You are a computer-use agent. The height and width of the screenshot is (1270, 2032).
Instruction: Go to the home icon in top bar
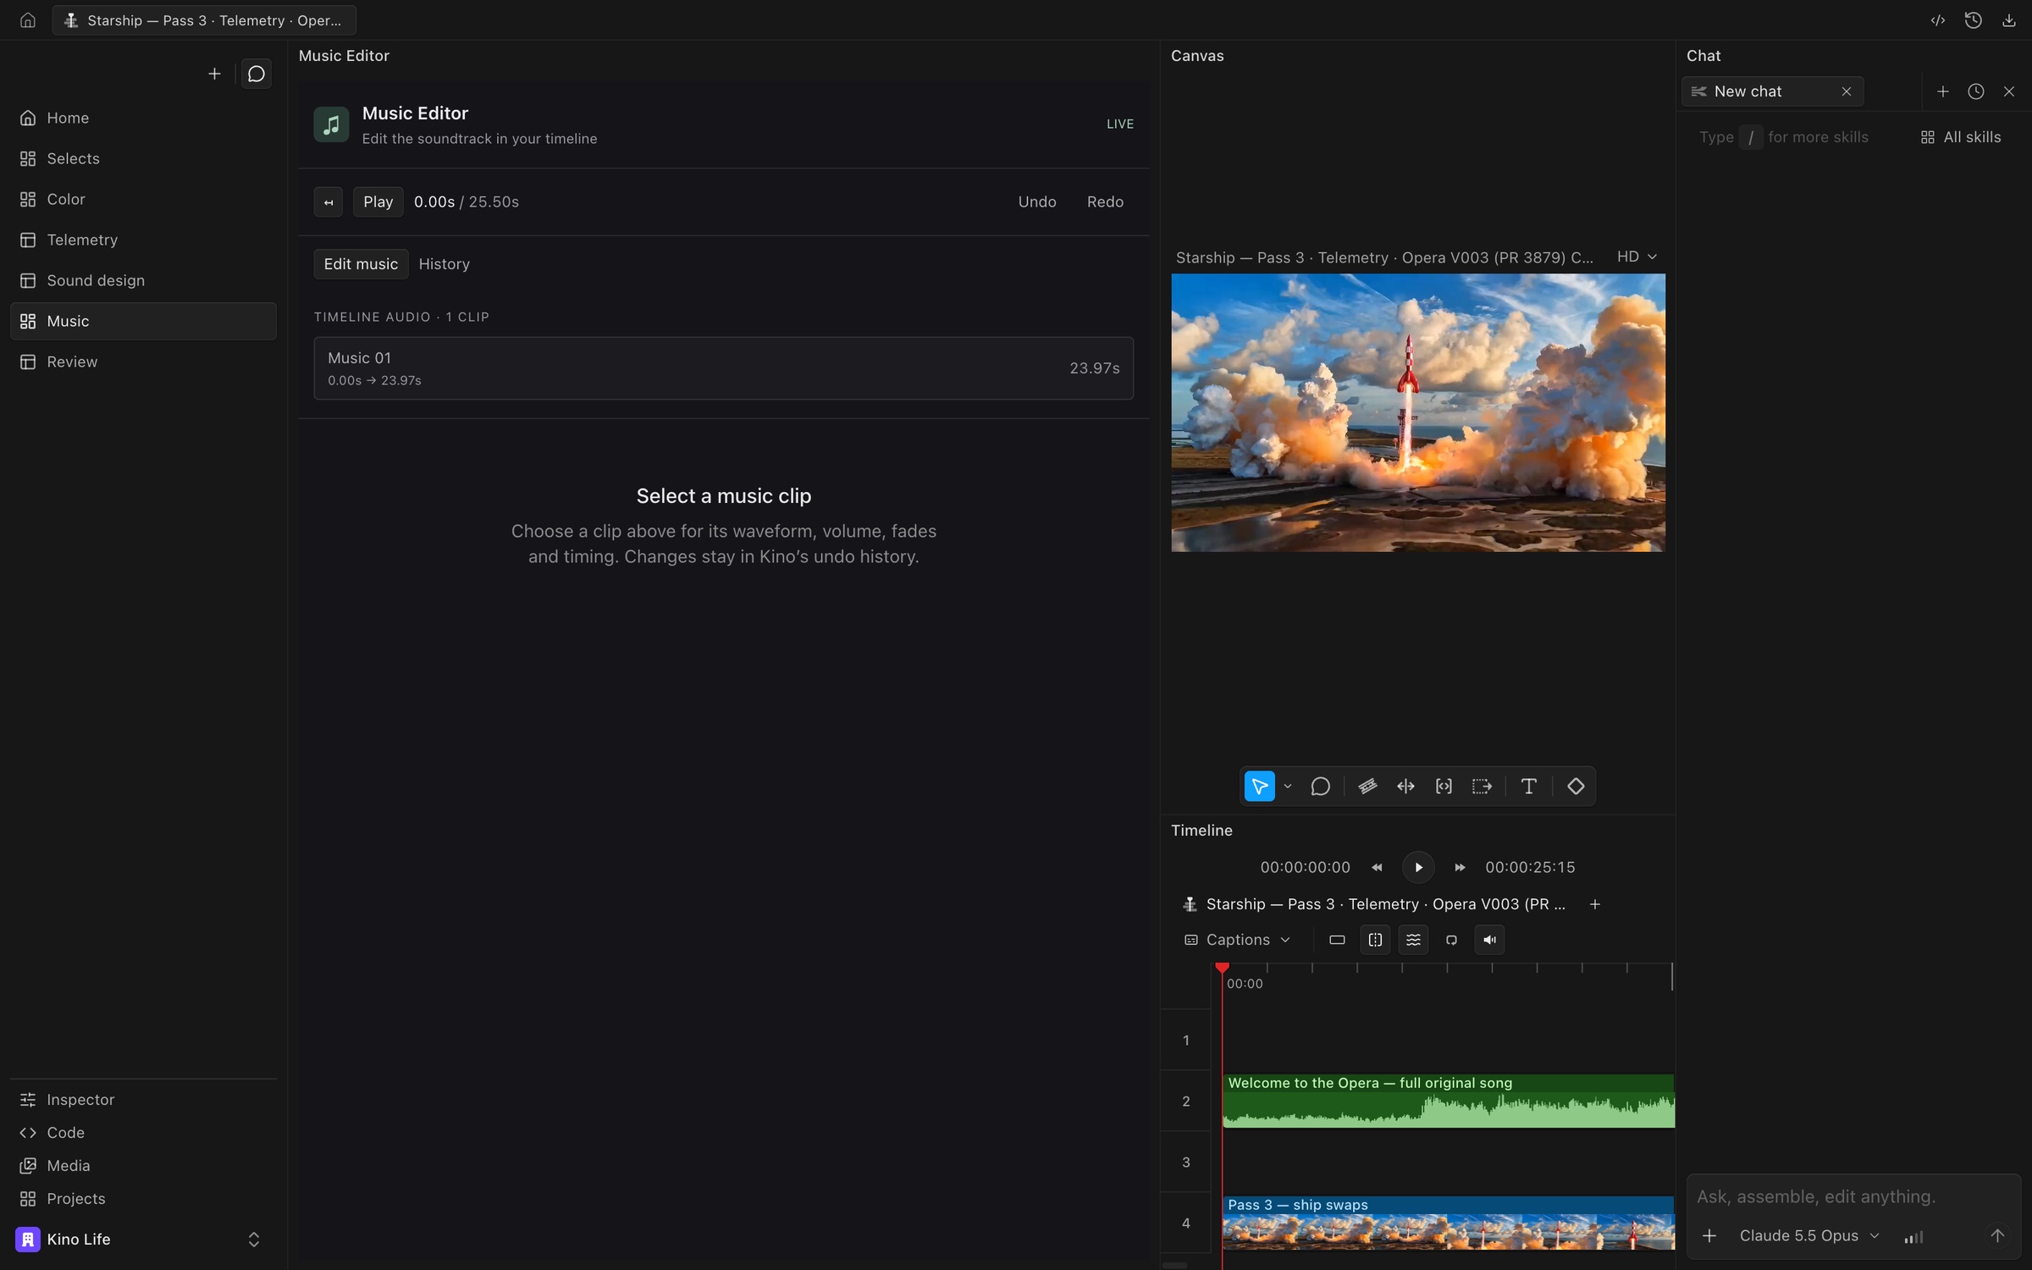28,20
